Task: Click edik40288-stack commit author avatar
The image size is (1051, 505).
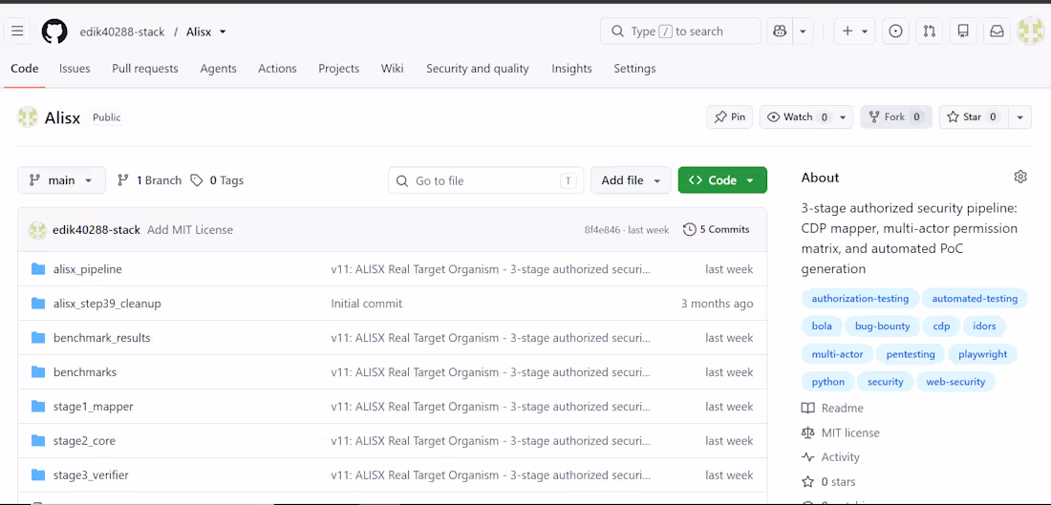Action: click(x=37, y=230)
